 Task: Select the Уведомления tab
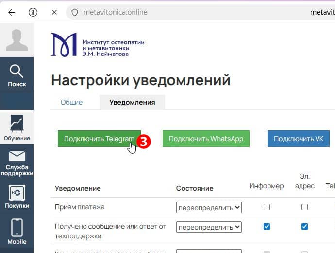click(x=132, y=102)
